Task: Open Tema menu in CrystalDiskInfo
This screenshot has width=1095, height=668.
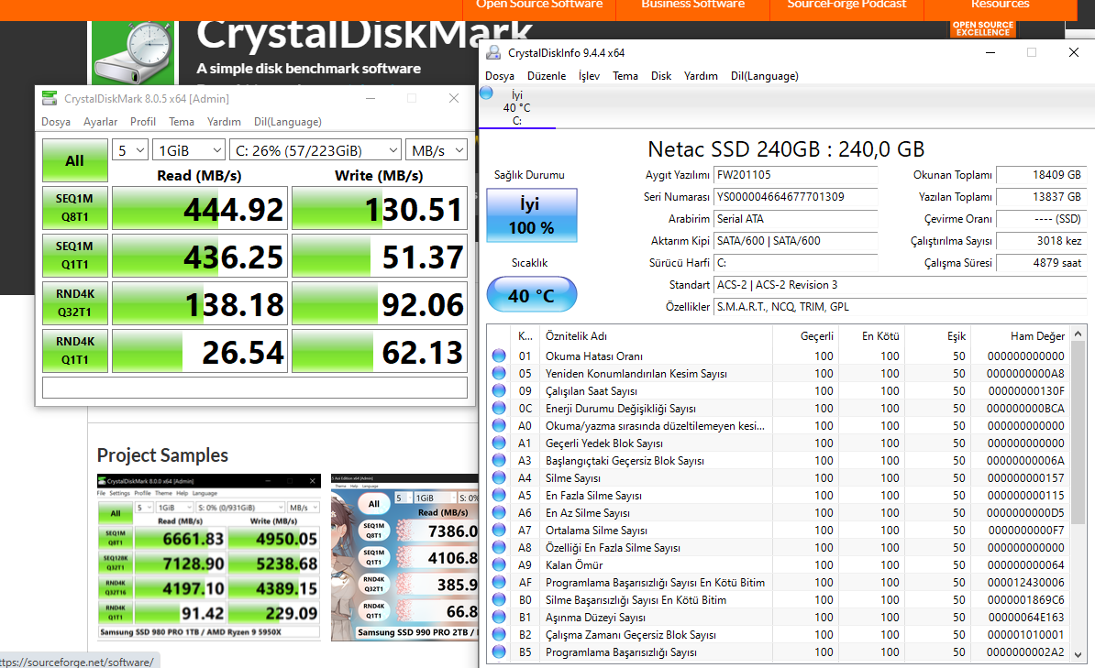Action: coord(625,76)
